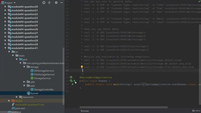The image size is (201, 113).
Task: Expand module04-question22 node
Action: [x=5, y=14]
